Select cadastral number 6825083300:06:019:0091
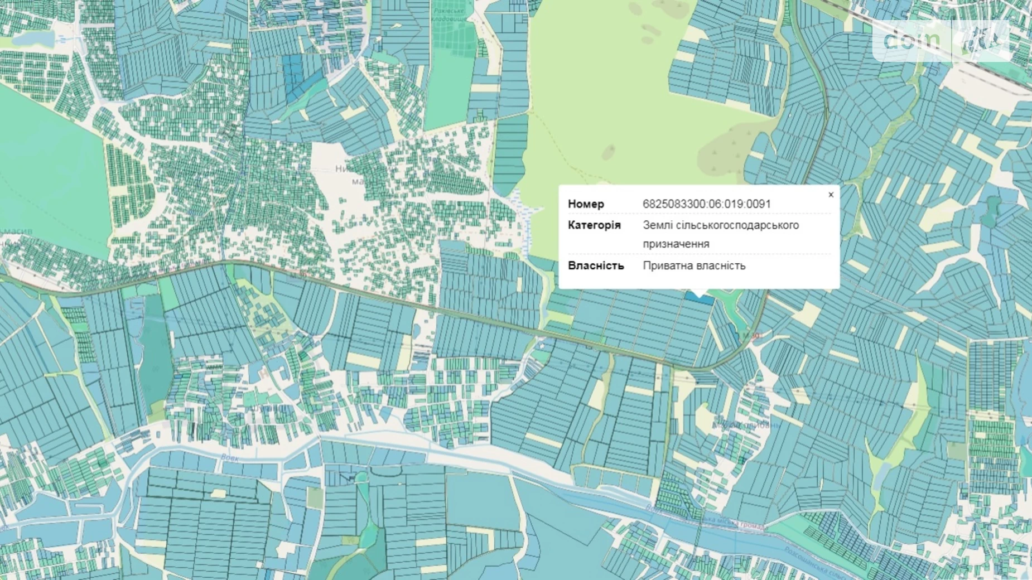1032x580 pixels. pyautogui.click(x=707, y=204)
